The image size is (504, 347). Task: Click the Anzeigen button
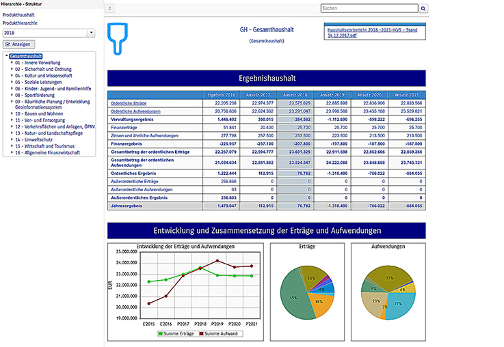(19, 44)
